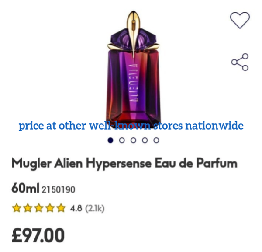Click the fifth yellow rating star
The width and height of the screenshot is (262, 252).
pyautogui.click(x=61, y=208)
